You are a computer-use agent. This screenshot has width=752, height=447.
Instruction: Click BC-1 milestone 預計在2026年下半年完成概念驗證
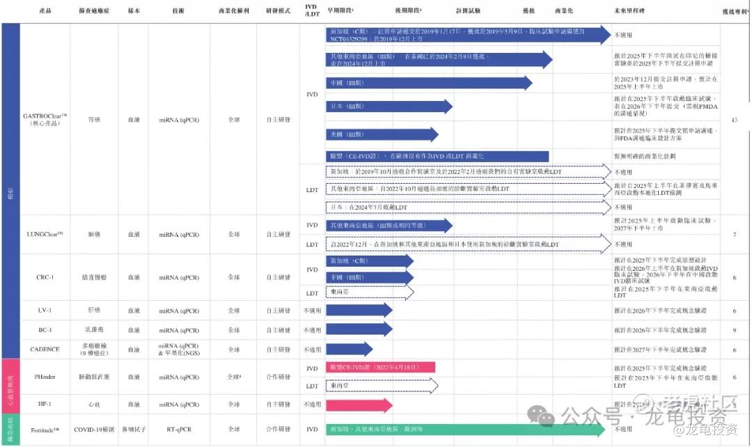coord(660,330)
